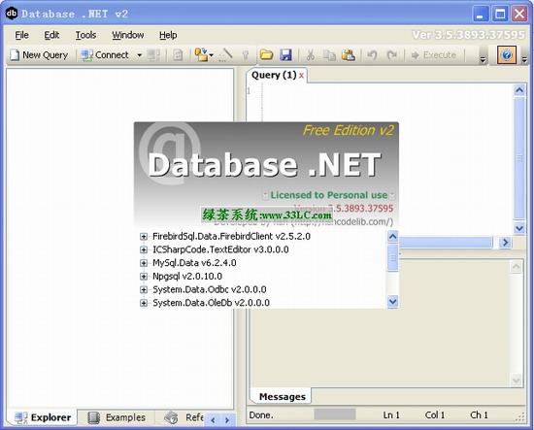Click the New Query toolbar button
Screen dimensions: 534x430
39,55
